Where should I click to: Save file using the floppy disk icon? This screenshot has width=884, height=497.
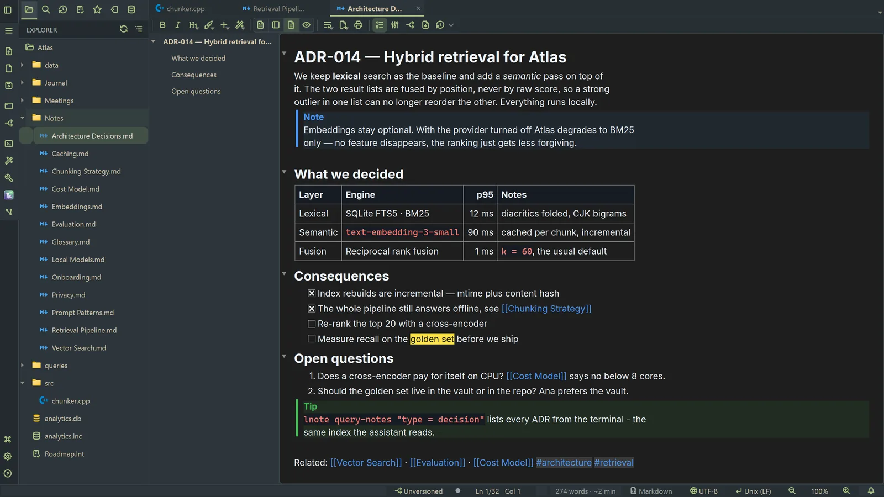tap(9, 86)
